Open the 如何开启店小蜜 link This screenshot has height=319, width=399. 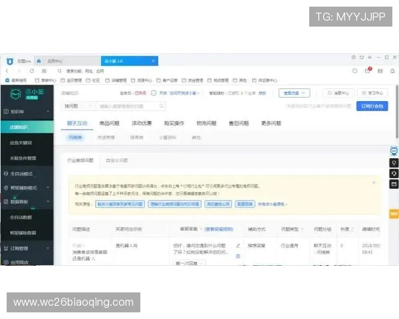pyautogui.click(x=184, y=93)
